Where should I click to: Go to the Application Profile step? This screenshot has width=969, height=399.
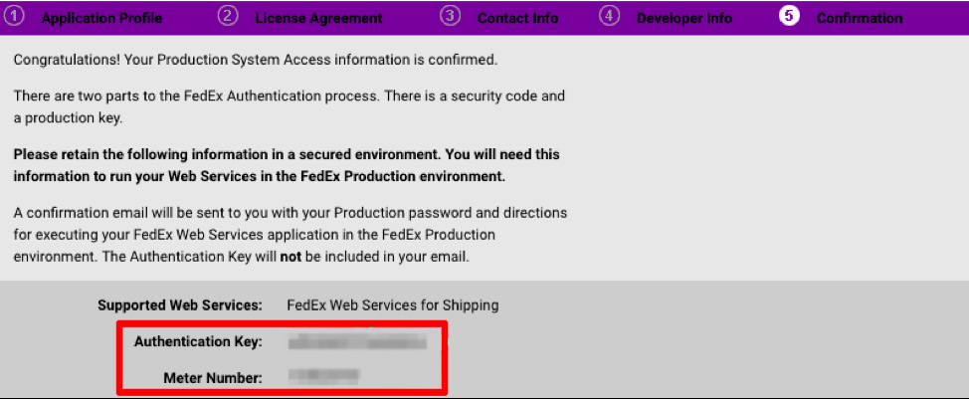[101, 18]
